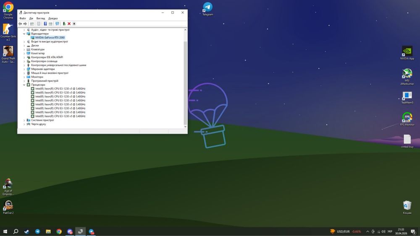Select Контролери сховища row
Viewport: 420px width, 236px height.
44,61
